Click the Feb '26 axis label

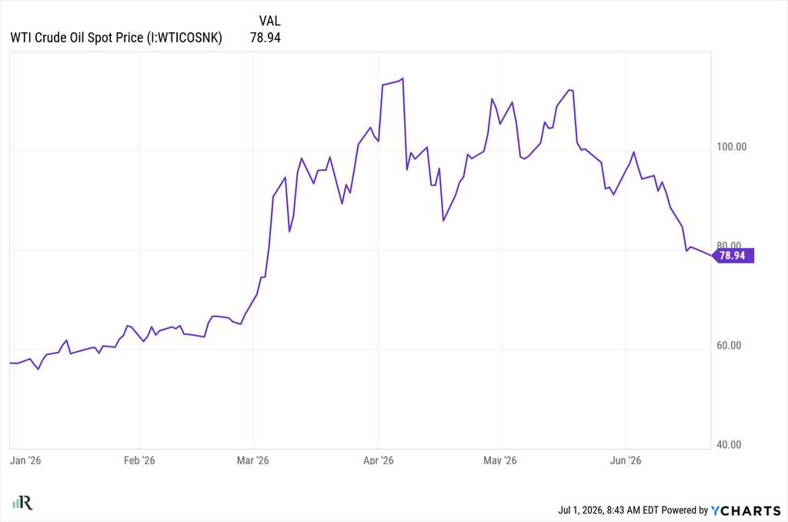pos(139,460)
